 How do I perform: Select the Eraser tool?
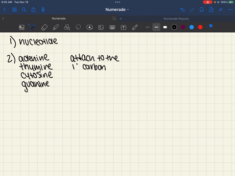[44, 27]
